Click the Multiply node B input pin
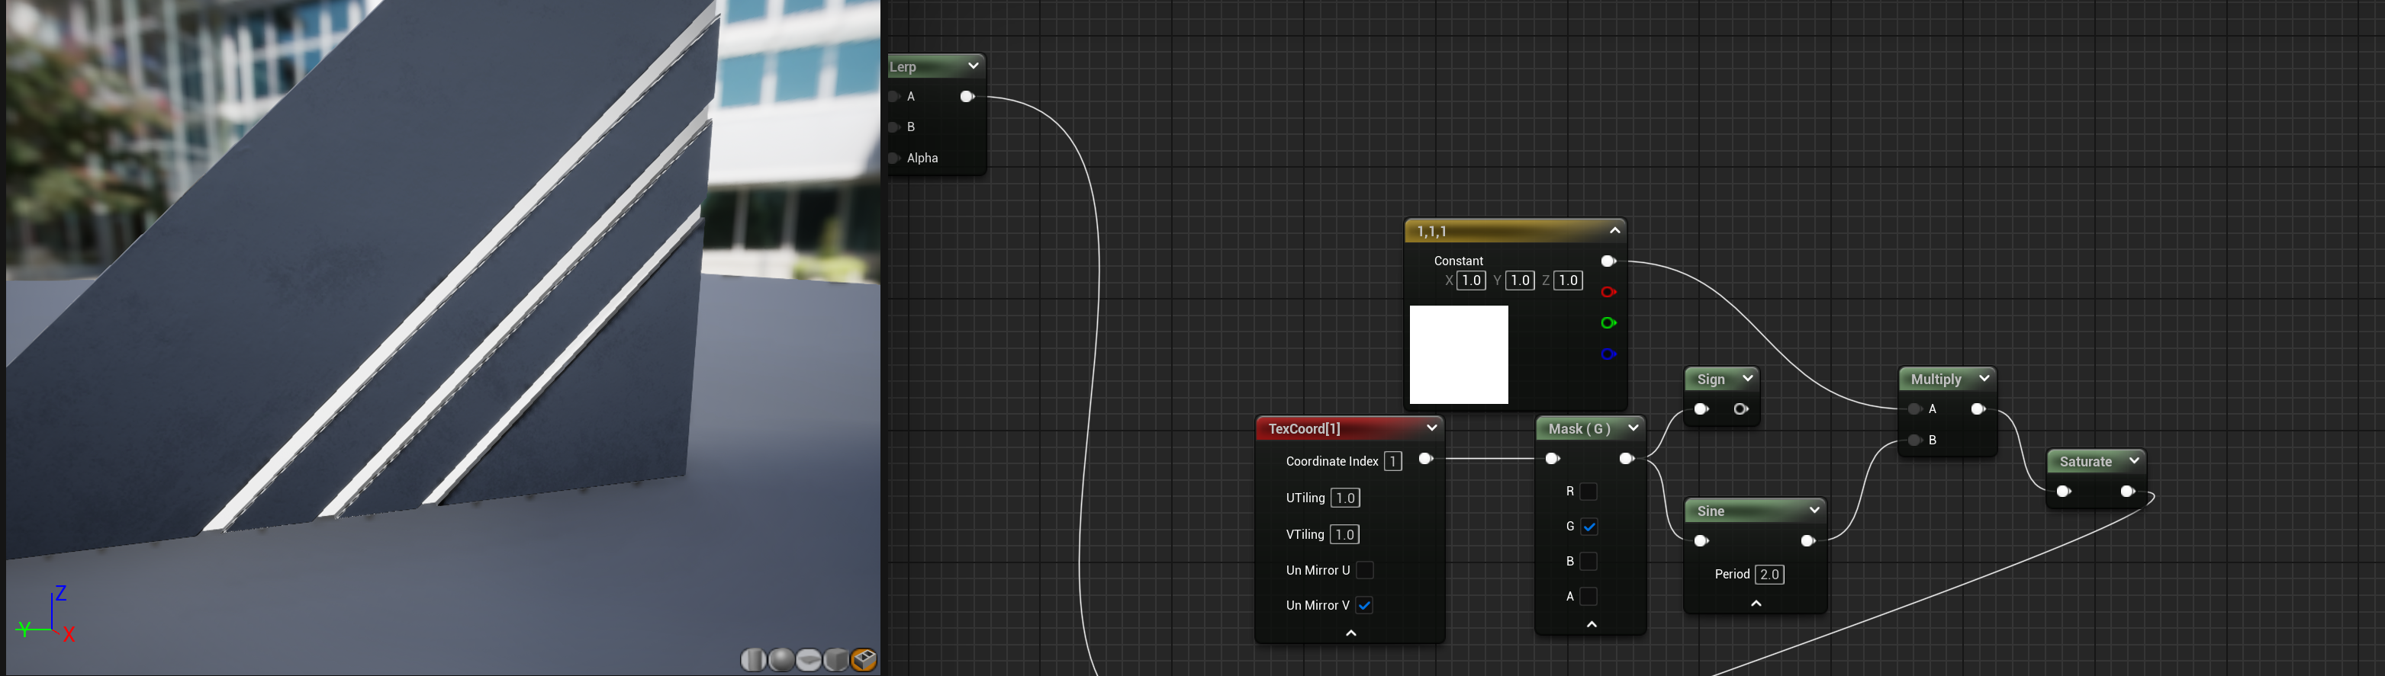 [1915, 441]
